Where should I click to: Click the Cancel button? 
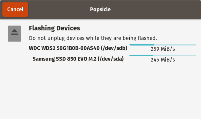[15, 10]
